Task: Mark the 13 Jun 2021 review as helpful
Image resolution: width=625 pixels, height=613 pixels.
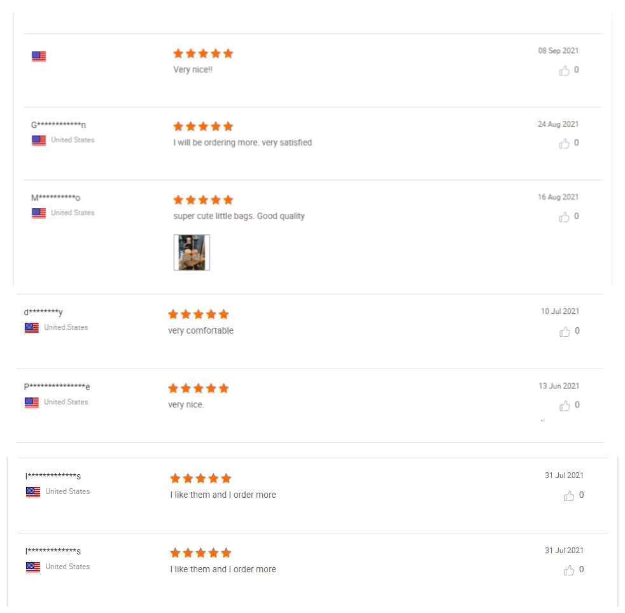Action: pyautogui.click(x=565, y=406)
